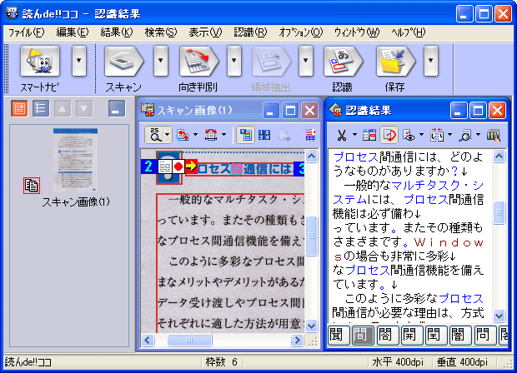The height and width of the screenshot is (373, 517).
Task: Click the region order numbering icon
Action: 264,135
